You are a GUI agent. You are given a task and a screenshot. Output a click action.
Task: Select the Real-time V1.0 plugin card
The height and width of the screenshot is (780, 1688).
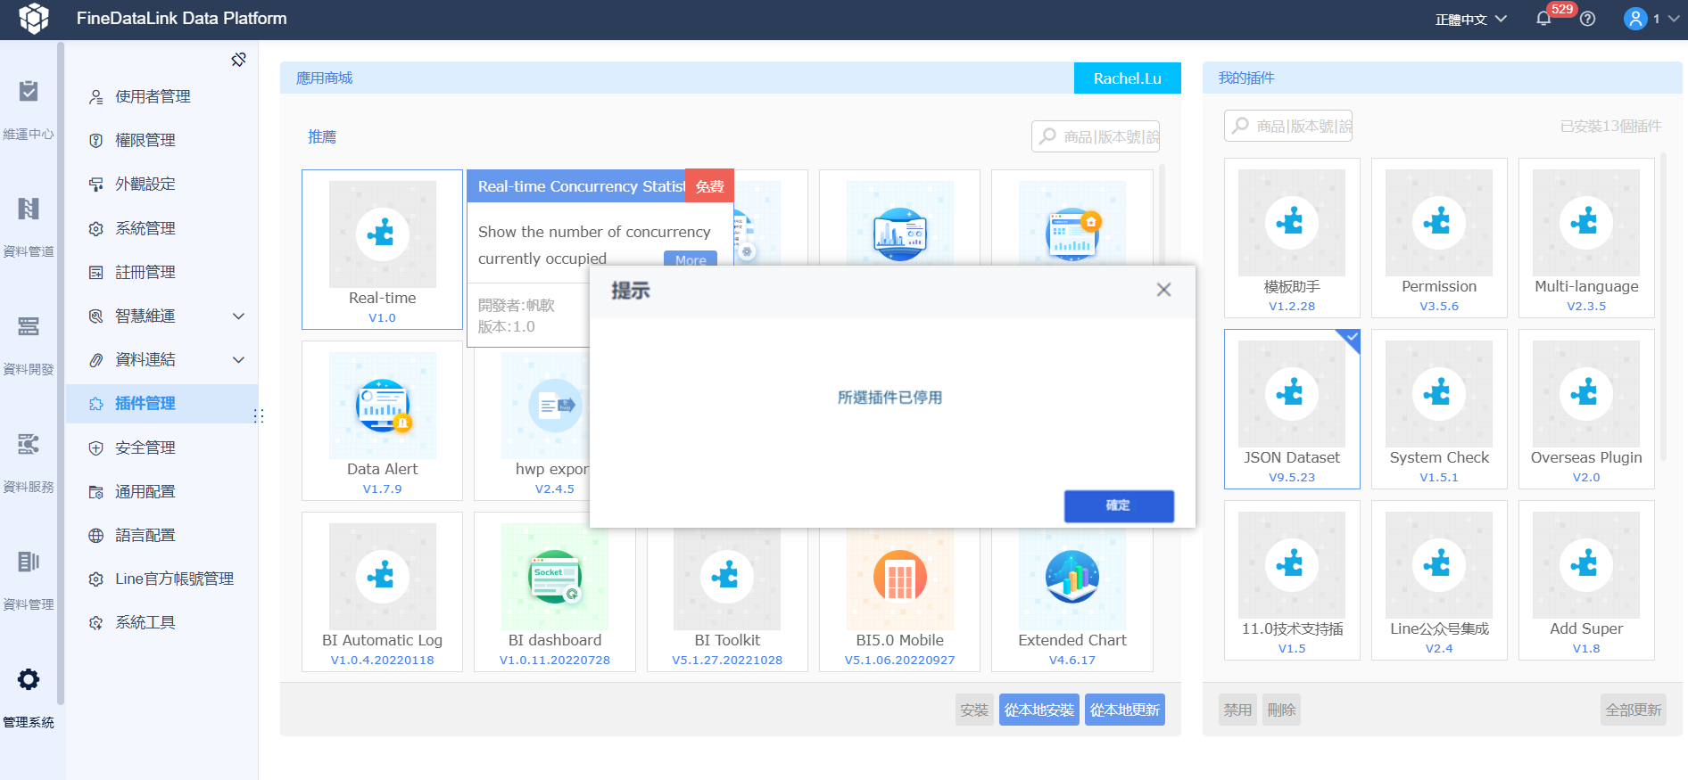point(382,250)
